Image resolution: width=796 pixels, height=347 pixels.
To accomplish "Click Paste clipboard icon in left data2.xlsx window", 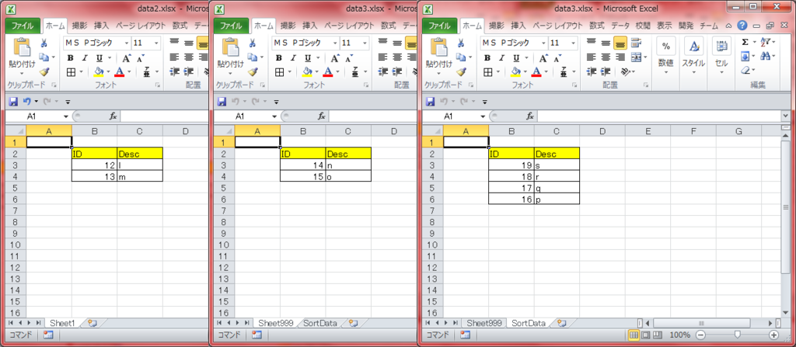I will pos(23,47).
